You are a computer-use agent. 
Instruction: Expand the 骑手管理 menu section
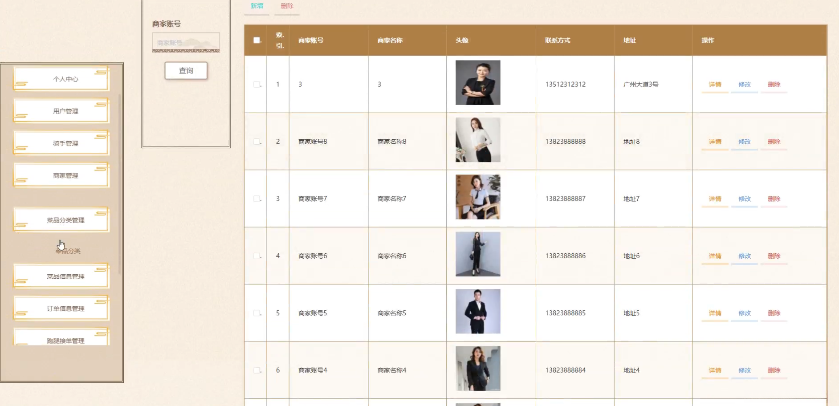point(65,143)
